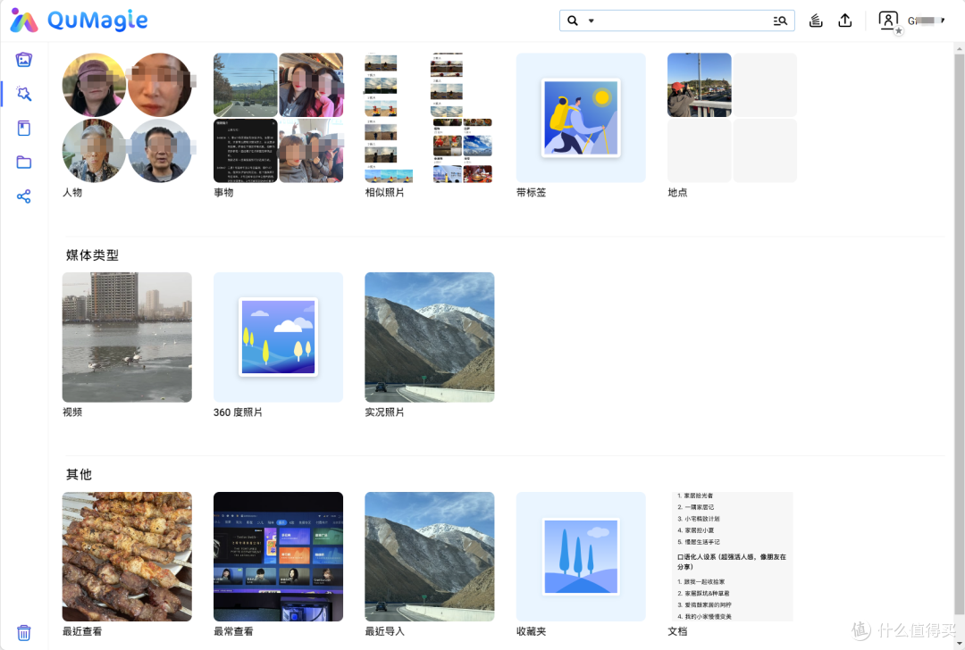
Task: Open the trash bin in the sidebar
Action: tap(24, 633)
